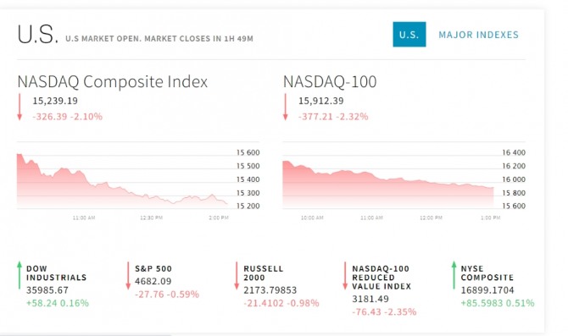Click the NASDAQ-100 Reduced Value down arrow

(x=345, y=276)
